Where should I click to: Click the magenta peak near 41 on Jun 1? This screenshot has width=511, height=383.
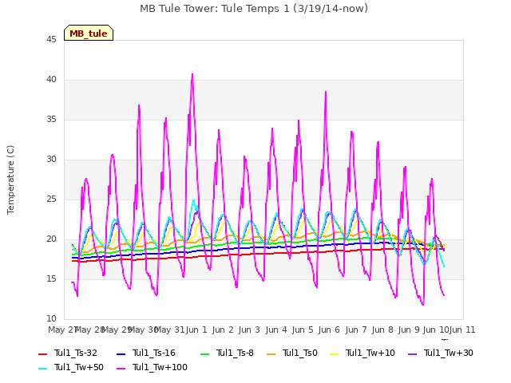[192, 74]
